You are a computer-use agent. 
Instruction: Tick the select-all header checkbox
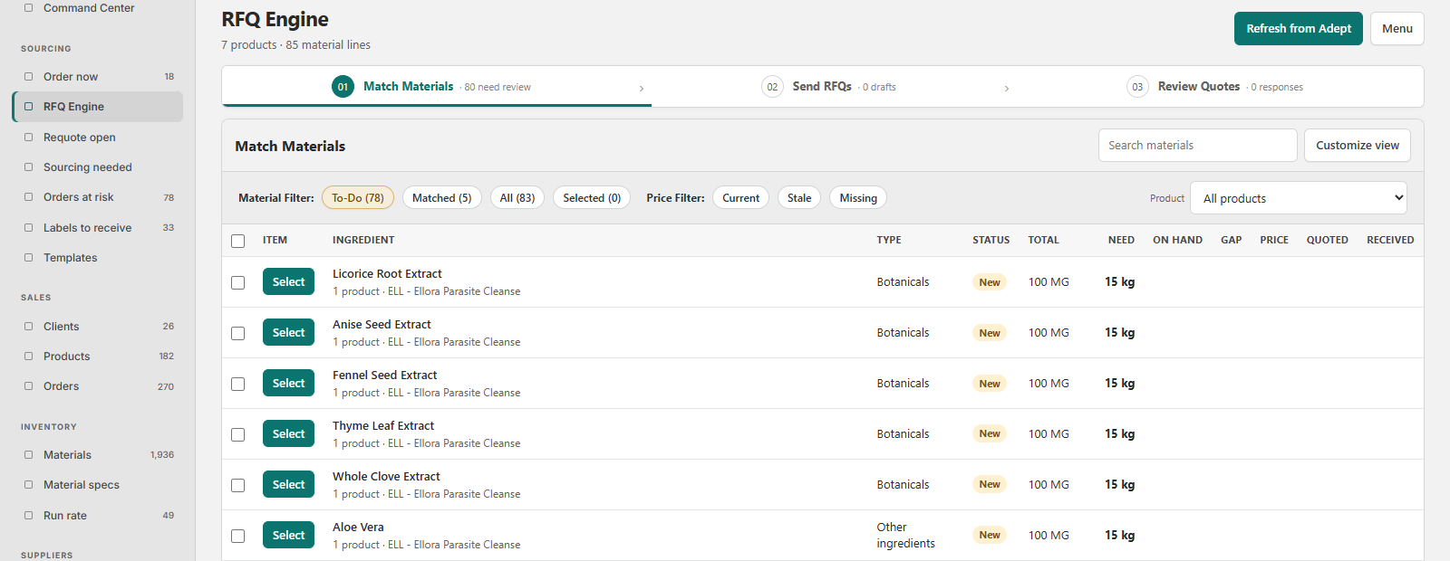[237, 241]
